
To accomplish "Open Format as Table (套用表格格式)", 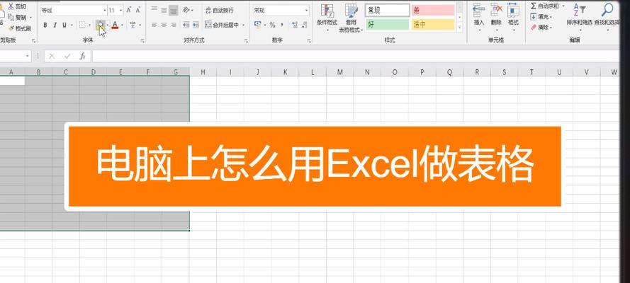I will 351,18.
